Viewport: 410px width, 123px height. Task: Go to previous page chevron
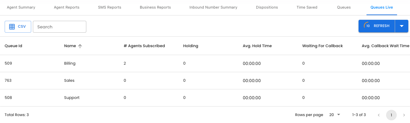pos(379,115)
